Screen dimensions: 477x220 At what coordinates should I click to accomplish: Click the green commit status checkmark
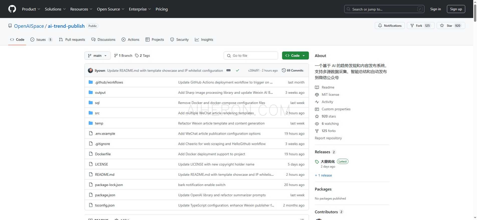click(237, 70)
